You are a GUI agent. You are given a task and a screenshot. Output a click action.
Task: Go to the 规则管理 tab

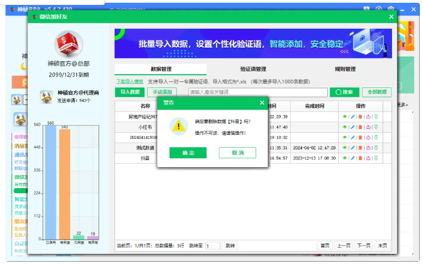345,69
